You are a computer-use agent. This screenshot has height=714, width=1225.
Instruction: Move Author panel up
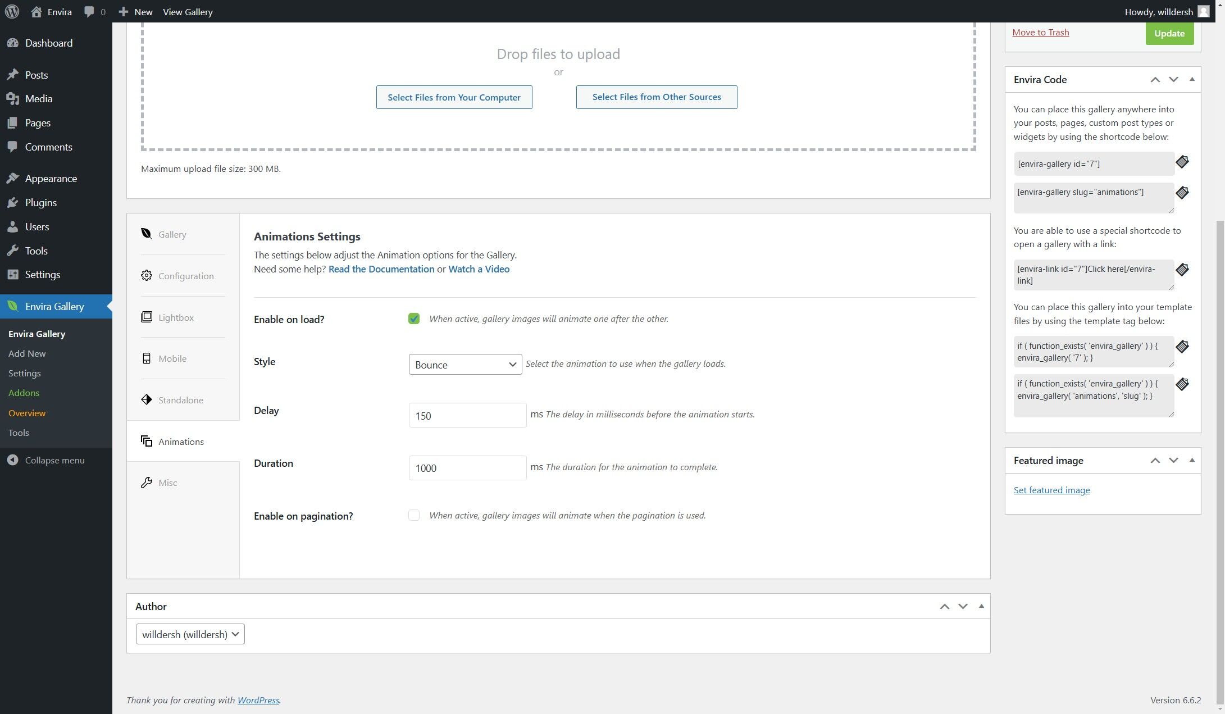coord(945,607)
